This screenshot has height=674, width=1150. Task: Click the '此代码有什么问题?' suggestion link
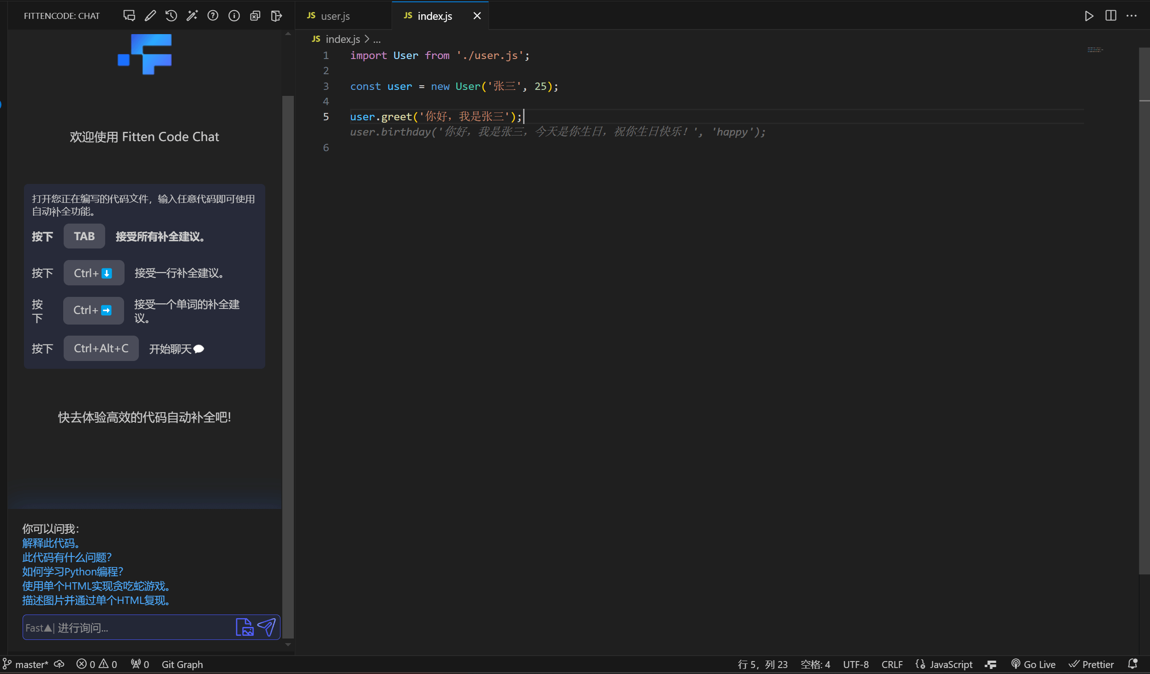click(x=67, y=557)
